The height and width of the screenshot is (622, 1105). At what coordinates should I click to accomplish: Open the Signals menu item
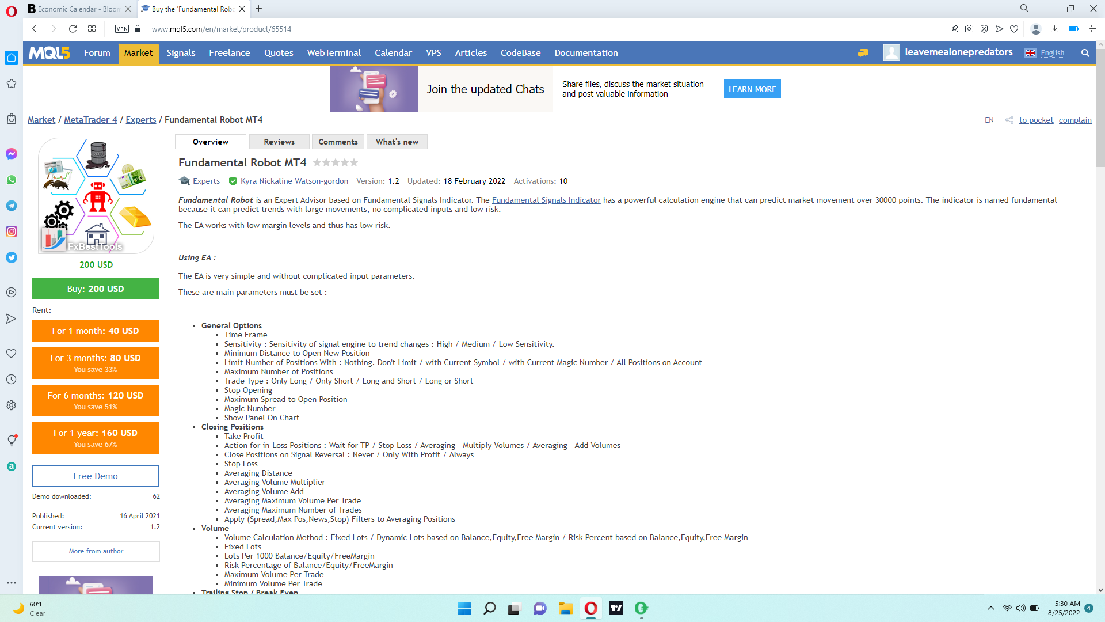pyautogui.click(x=181, y=53)
